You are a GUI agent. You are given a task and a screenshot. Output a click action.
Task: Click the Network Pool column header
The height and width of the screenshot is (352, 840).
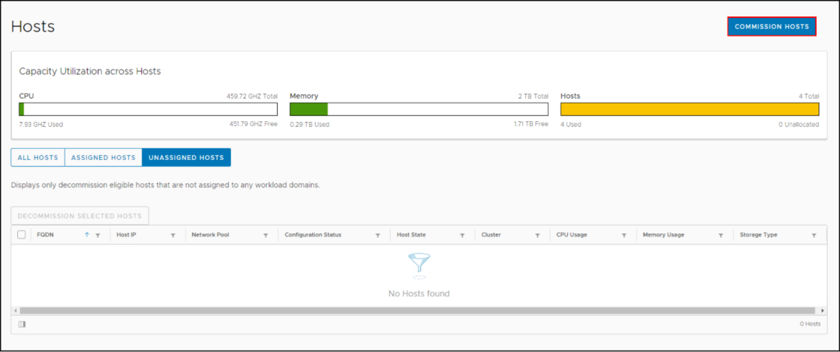[211, 235]
